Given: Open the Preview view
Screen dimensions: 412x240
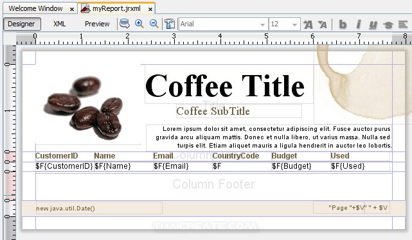Looking at the screenshot, I should [97, 24].
